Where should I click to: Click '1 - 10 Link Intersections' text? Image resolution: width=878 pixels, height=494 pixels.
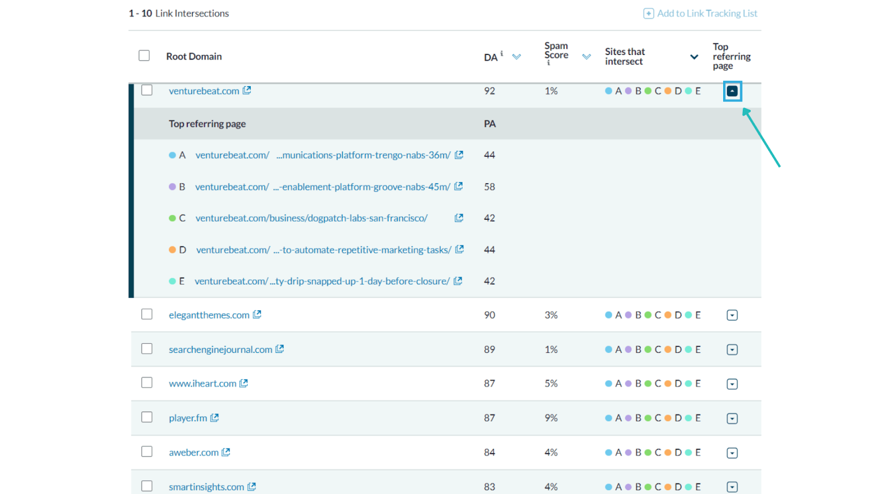[x=179, y=13]
